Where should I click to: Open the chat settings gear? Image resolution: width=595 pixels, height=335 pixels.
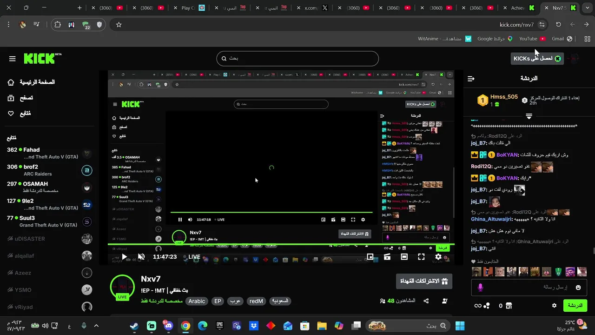click(x=554, y=306)
